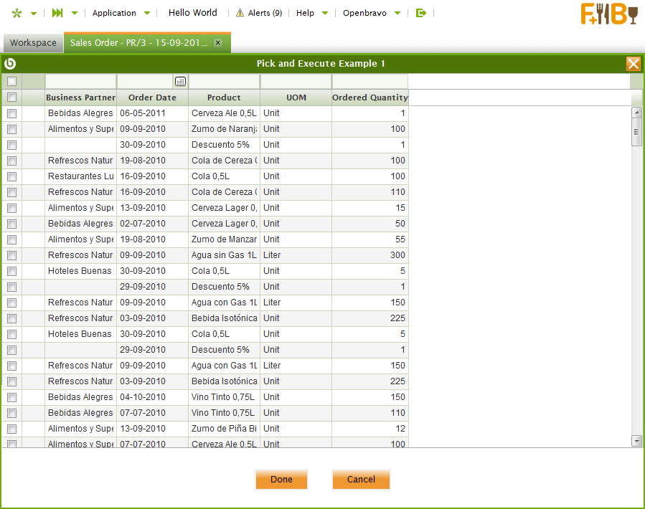Check the Zumo de Naranja row checkbox
The height and width of the screenshot is (509, 645).
pyautogui.click(x=12, y=129)
